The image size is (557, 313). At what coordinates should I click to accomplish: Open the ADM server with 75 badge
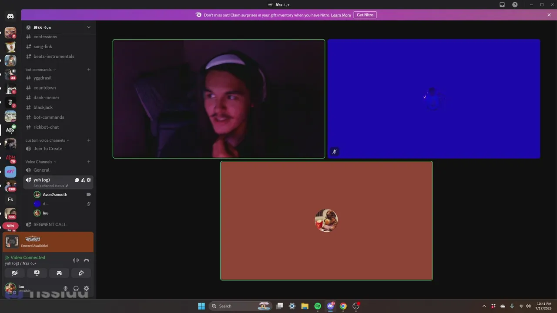pyautogui.click(x=10, y=158)
